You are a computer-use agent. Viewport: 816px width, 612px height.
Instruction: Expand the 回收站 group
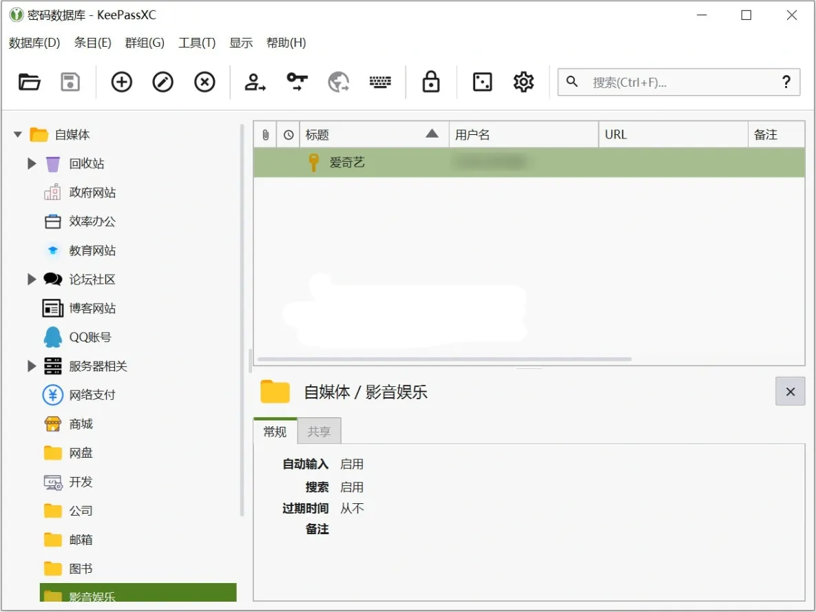pyautogui.click(x=31, y=163)
